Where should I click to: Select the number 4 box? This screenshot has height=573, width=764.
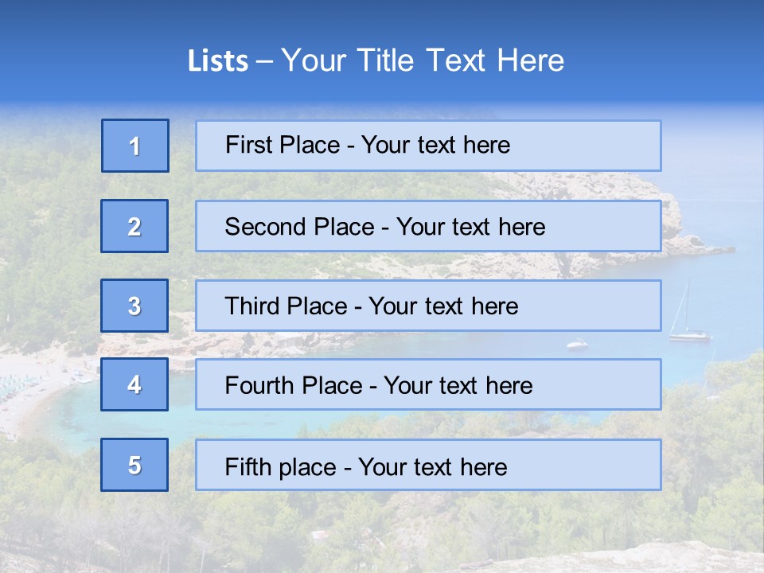pyautogui.click(x=134, y=384)
